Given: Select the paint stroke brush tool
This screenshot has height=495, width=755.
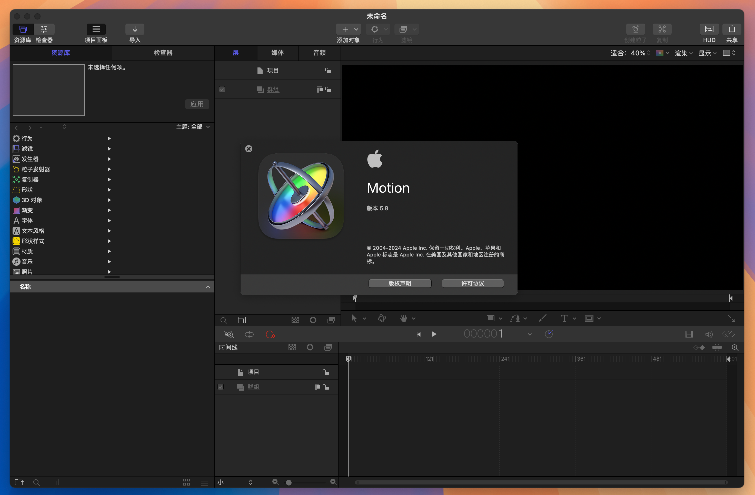Looking at the screenshot, I should (x=542, y=318).
